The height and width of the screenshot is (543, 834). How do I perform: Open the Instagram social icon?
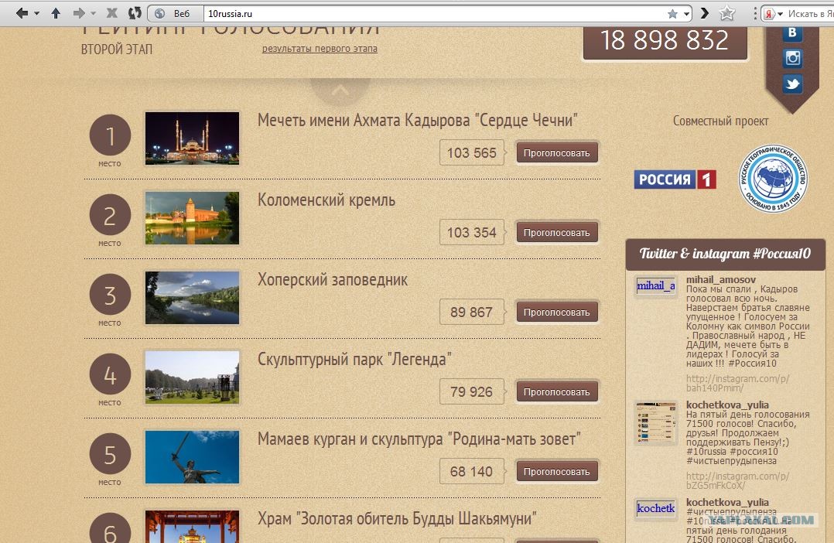coord(792,58)
